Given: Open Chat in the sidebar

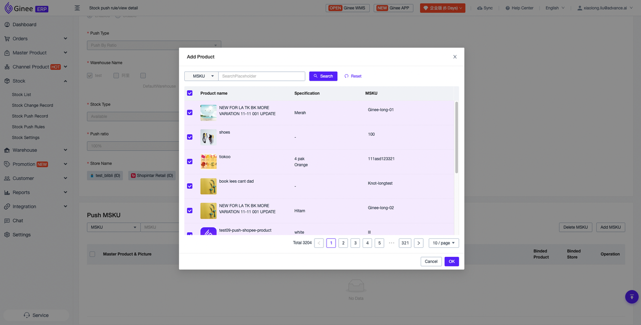Looking at the screenshot, I should coord(18,220).
